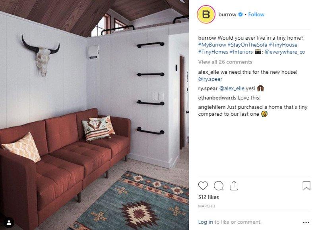Expand View all 26 comments
The height and width of the screenshot is (230, 318).
[225, 62]
